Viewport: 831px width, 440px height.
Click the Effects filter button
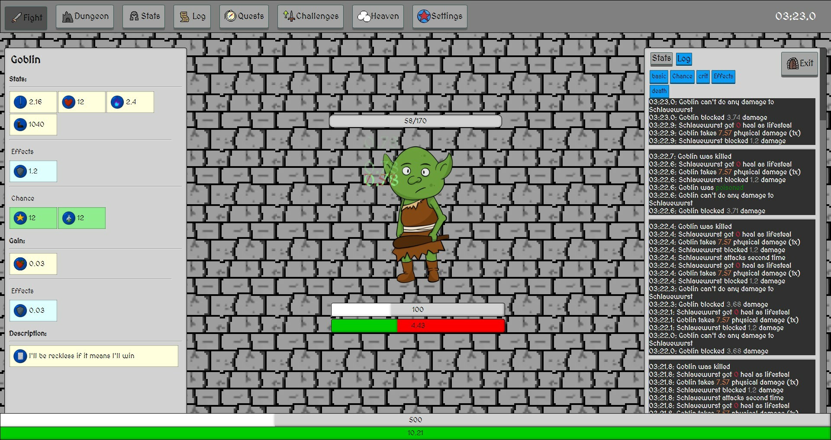[723, 77]
